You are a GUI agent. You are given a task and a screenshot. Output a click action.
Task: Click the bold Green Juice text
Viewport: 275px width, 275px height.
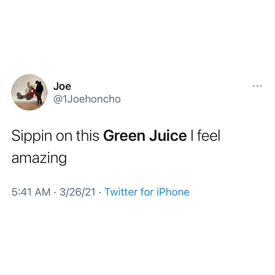click(x=145, y=136)
